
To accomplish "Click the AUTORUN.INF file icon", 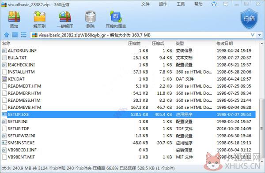I will [x=4, y=51].
